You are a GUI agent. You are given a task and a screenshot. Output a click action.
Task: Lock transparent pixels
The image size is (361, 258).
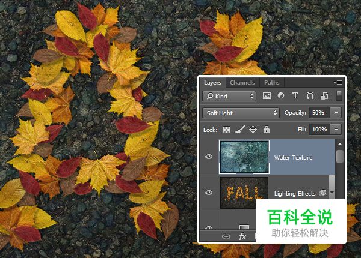click(227, 130)
